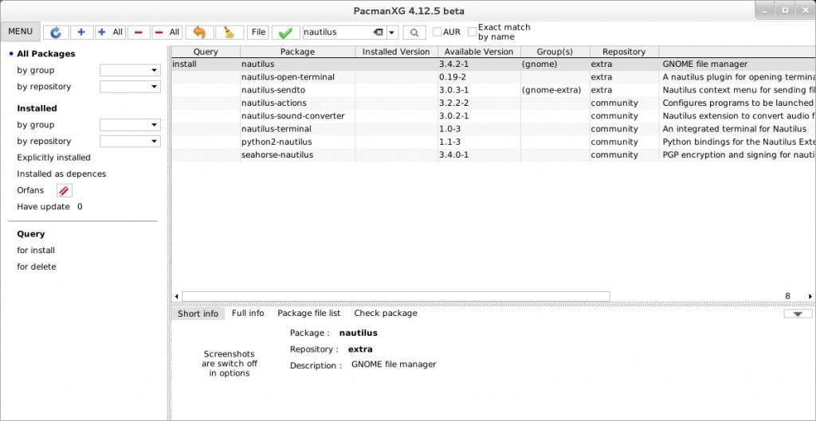Select the nautilus-actions package row

point(493,103)
